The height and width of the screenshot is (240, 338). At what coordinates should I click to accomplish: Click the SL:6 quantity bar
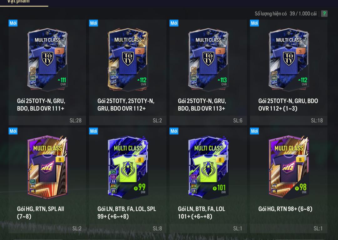[208, 120]
